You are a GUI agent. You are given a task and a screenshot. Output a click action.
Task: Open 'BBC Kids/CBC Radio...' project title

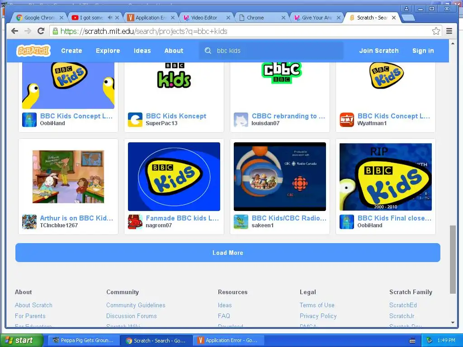[x=289, y=218]
